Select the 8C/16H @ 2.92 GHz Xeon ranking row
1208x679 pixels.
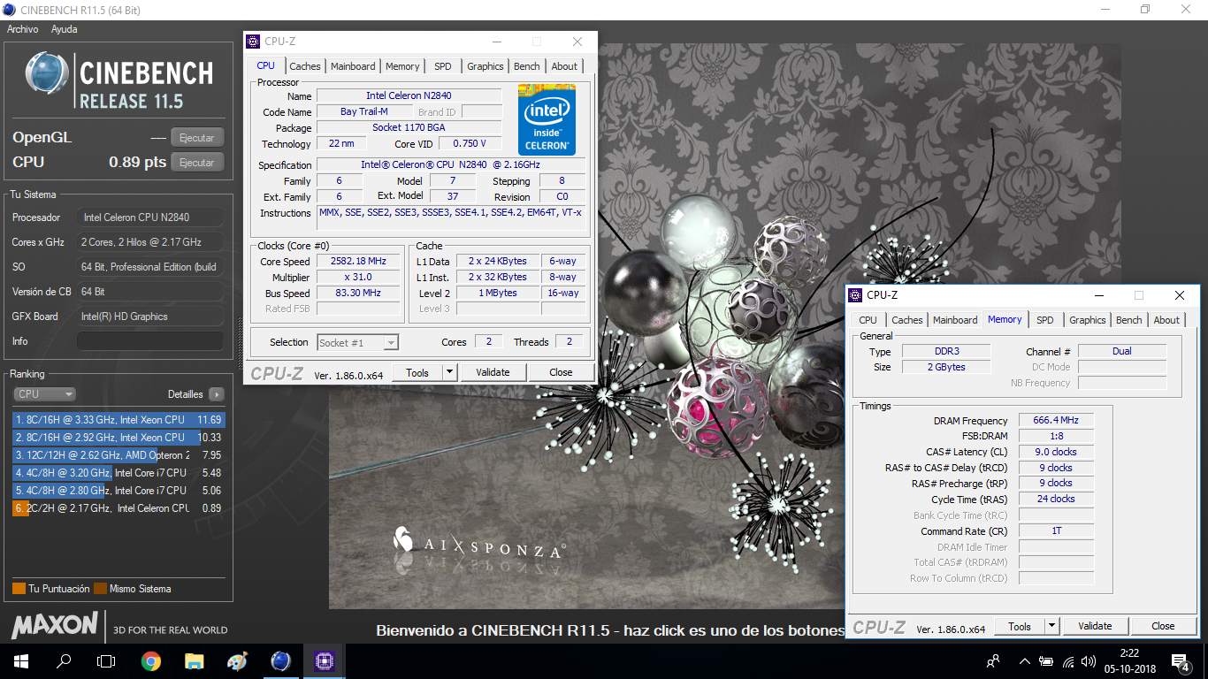pos(118,438)
